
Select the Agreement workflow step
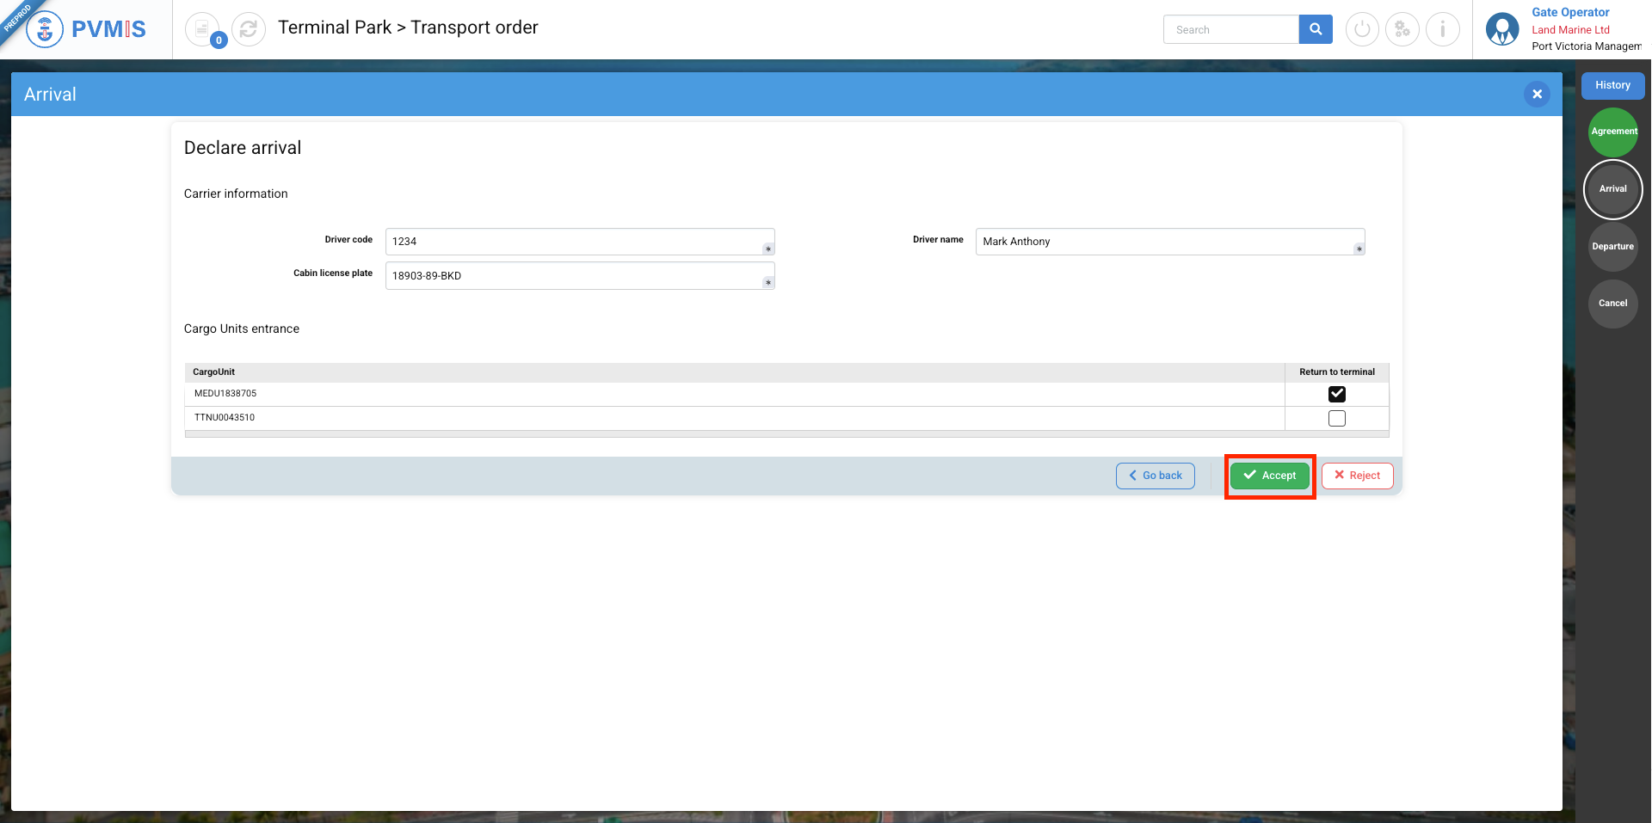pyautogui.click(x=1612, y=132)
